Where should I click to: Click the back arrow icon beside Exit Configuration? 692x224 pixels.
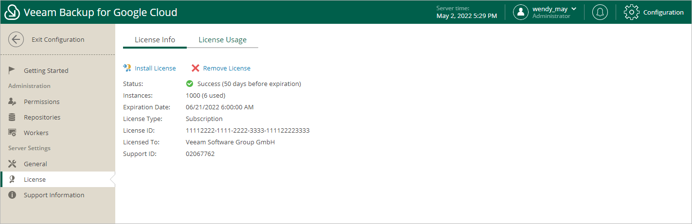tap(16, 39)
